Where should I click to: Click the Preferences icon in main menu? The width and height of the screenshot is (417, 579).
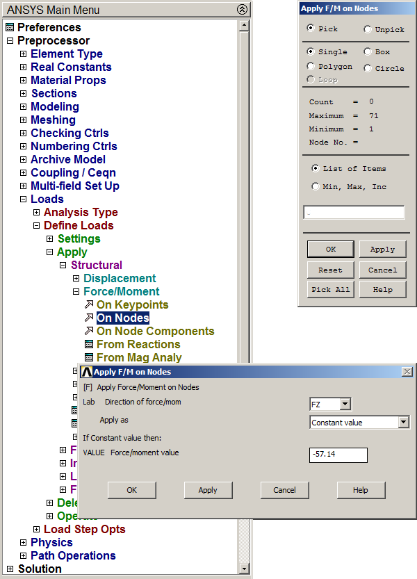(x=10, y=28)
